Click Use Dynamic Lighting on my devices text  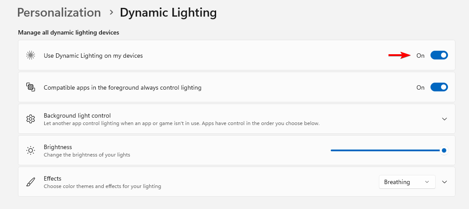pos(93,56)
